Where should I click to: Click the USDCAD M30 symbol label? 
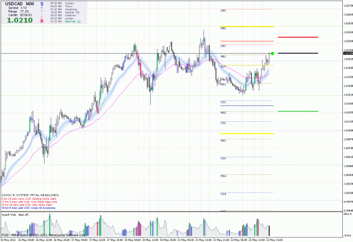coord(20,4)
